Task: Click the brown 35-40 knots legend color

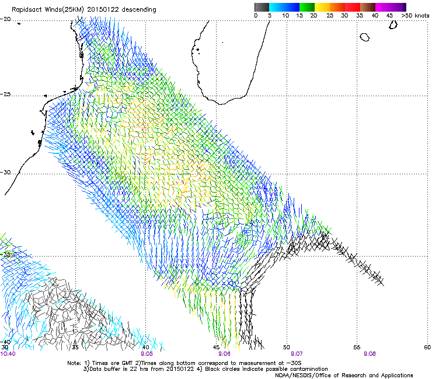Action: coord(368,7)
